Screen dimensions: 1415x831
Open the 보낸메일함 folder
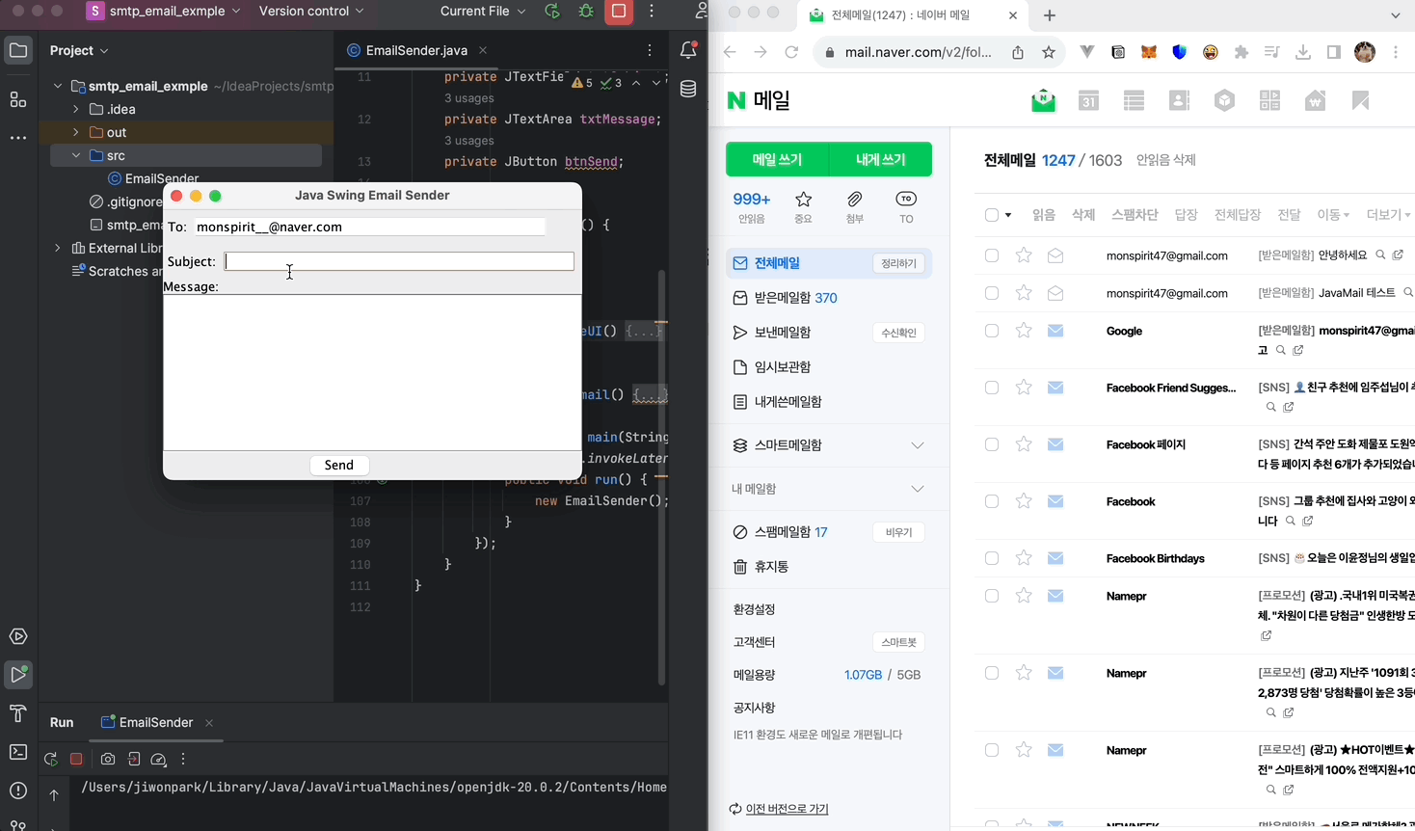click(783, 333)
